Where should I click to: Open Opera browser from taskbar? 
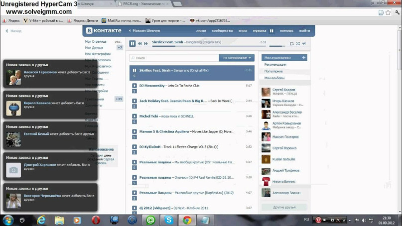[96, 220]
